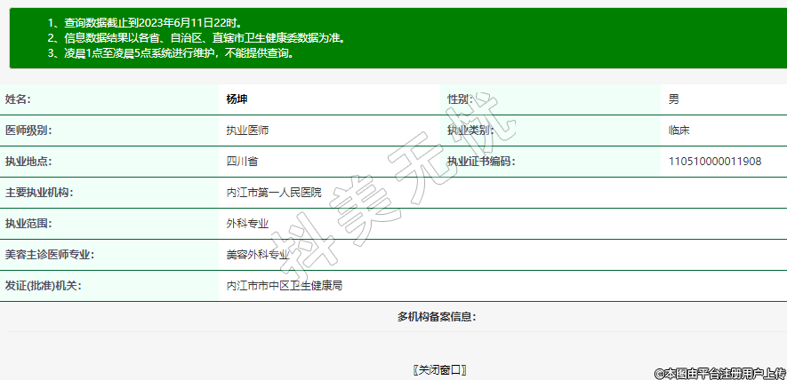This screenshot has height=380, width=787.
Task: Select the 美容外科专业 value
Action: point(258,255)
